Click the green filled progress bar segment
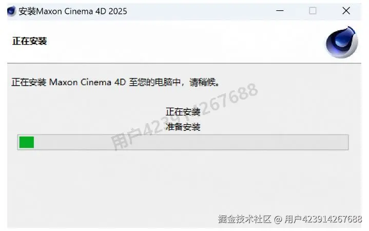This screenshot has height=231, width=369. pos(27,142)
